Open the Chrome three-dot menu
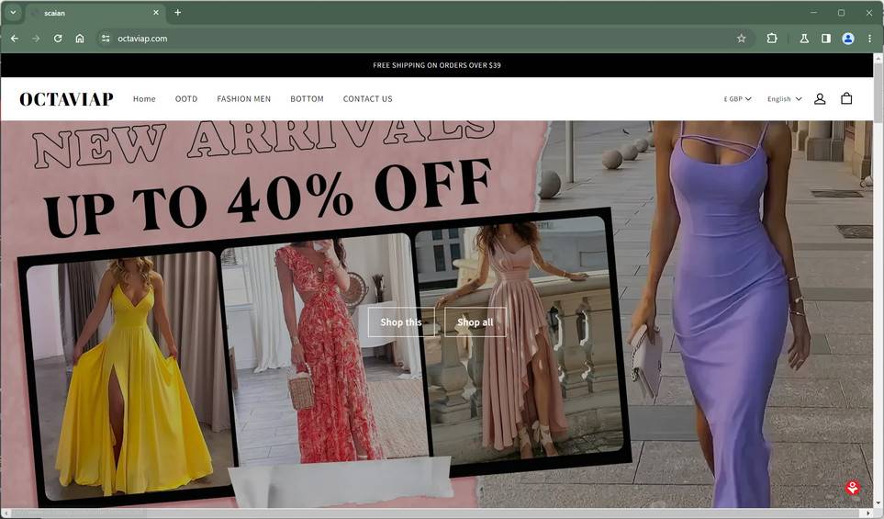The width and height of the screenshot is (884, 519). (869, 39)
